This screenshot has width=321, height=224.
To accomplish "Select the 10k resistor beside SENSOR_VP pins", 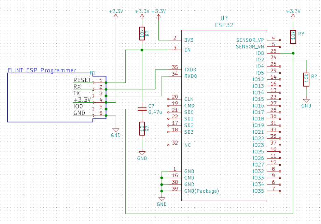I will (293, 38).
